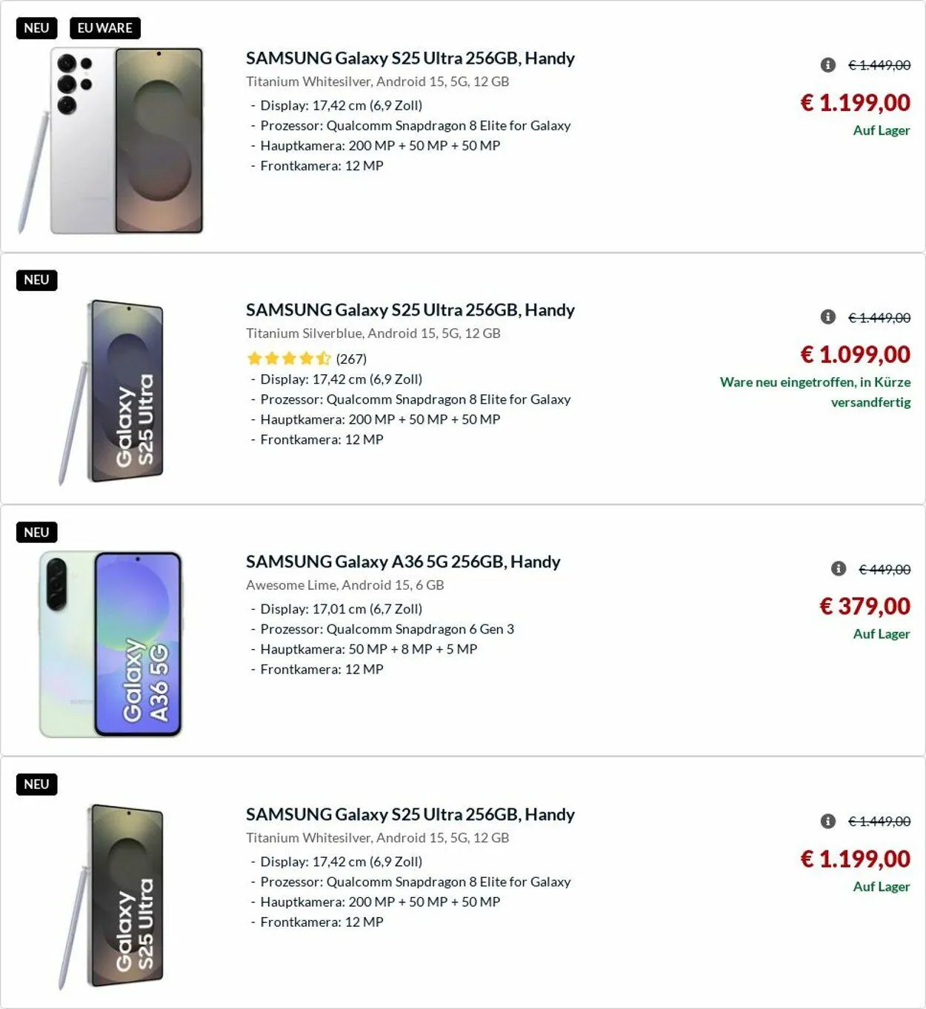Click NEU badge on the Silverblue S25 listing
926x1009 pixels.
pyautogui.click(x=36, y=280)
